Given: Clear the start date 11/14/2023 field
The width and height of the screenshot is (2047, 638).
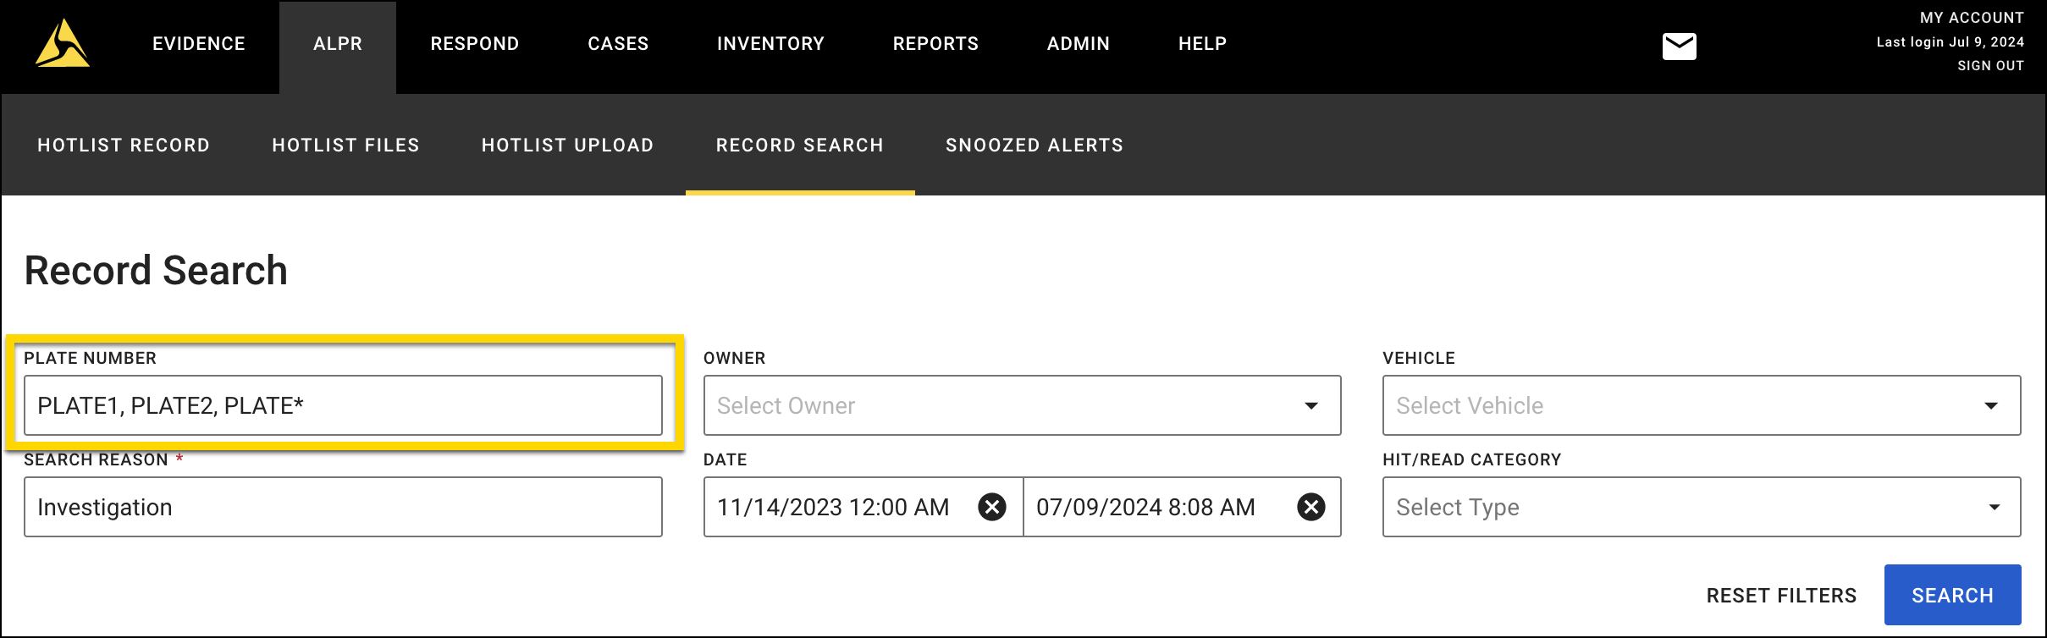Looking at the screenshot, I should coord(991,507).
